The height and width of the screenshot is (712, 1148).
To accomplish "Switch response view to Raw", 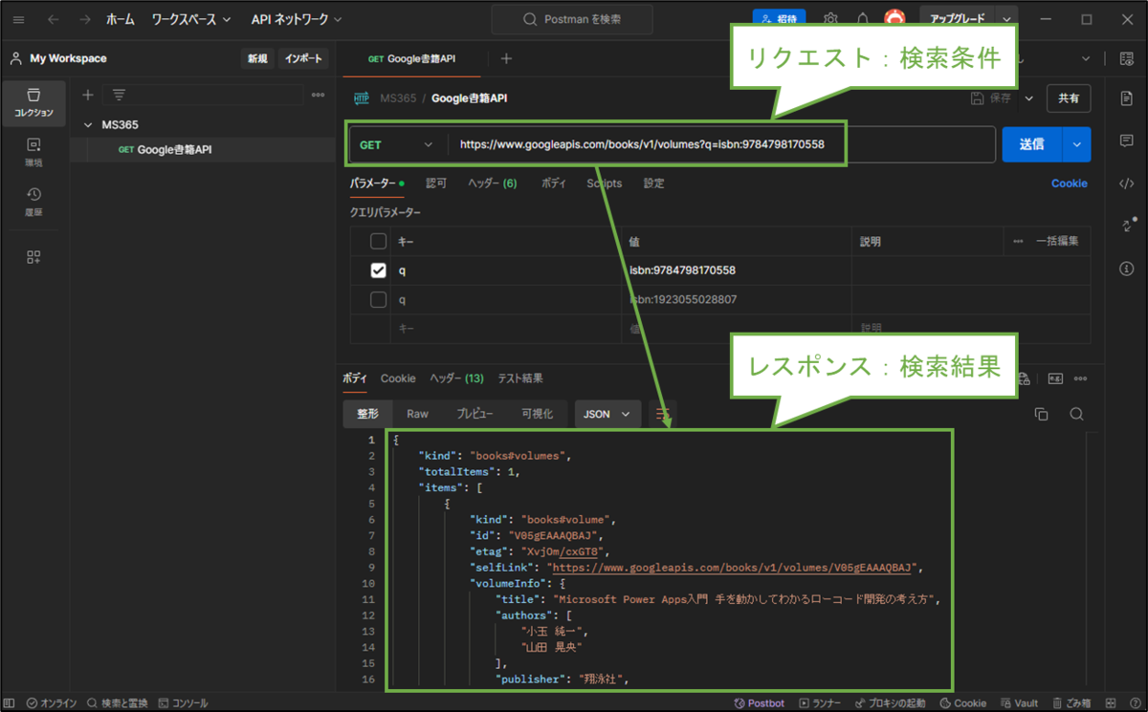I will point(417,414).
